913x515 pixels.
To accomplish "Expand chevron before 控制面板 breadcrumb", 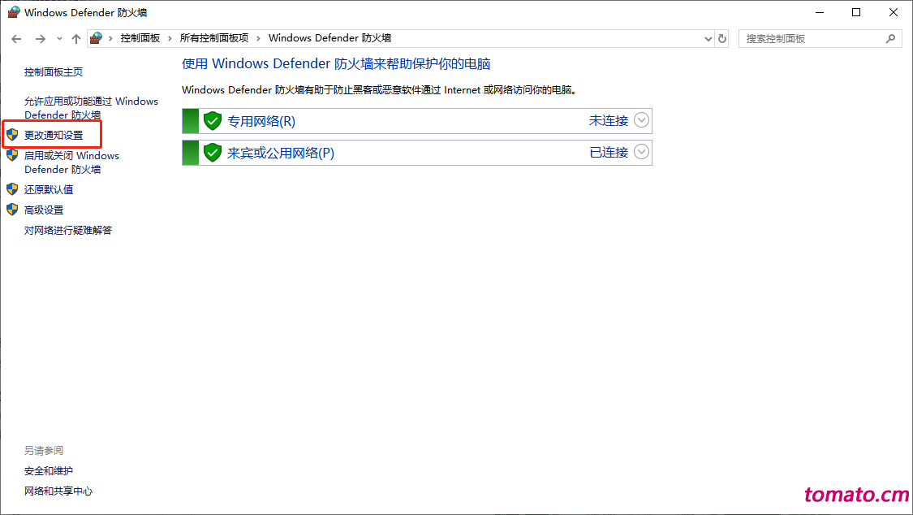I will pos(110,38).
